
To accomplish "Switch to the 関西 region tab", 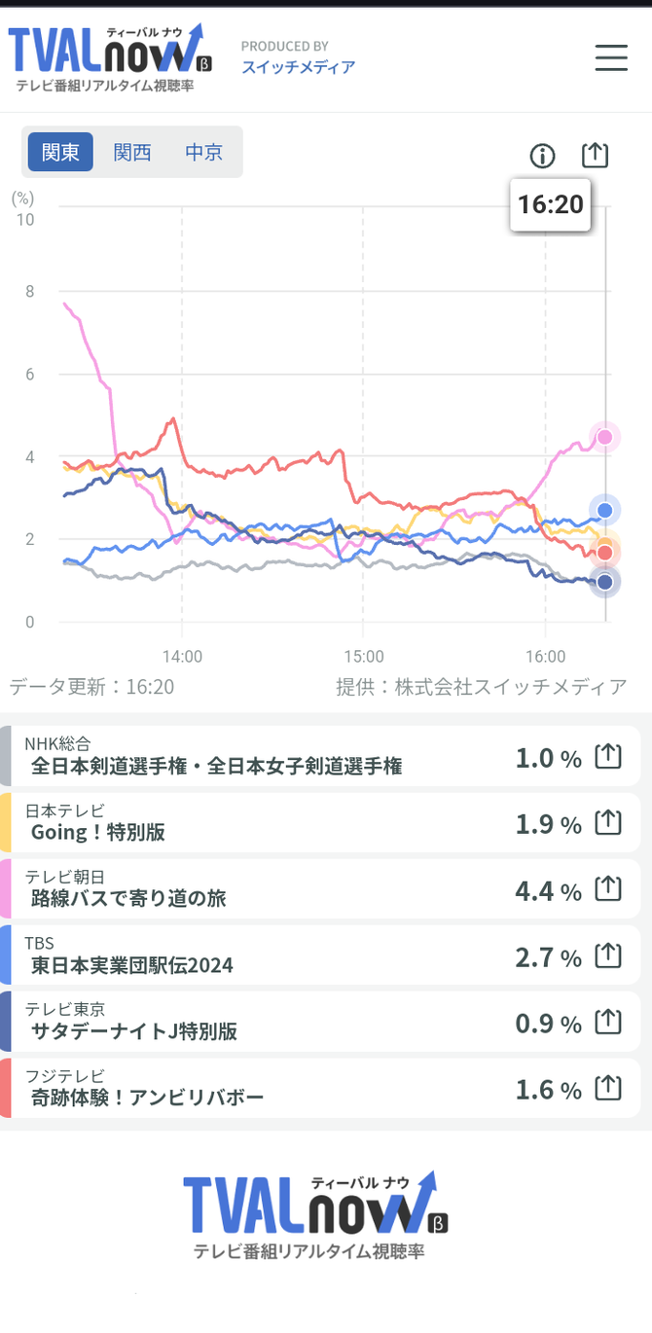I will click(132, 153).
